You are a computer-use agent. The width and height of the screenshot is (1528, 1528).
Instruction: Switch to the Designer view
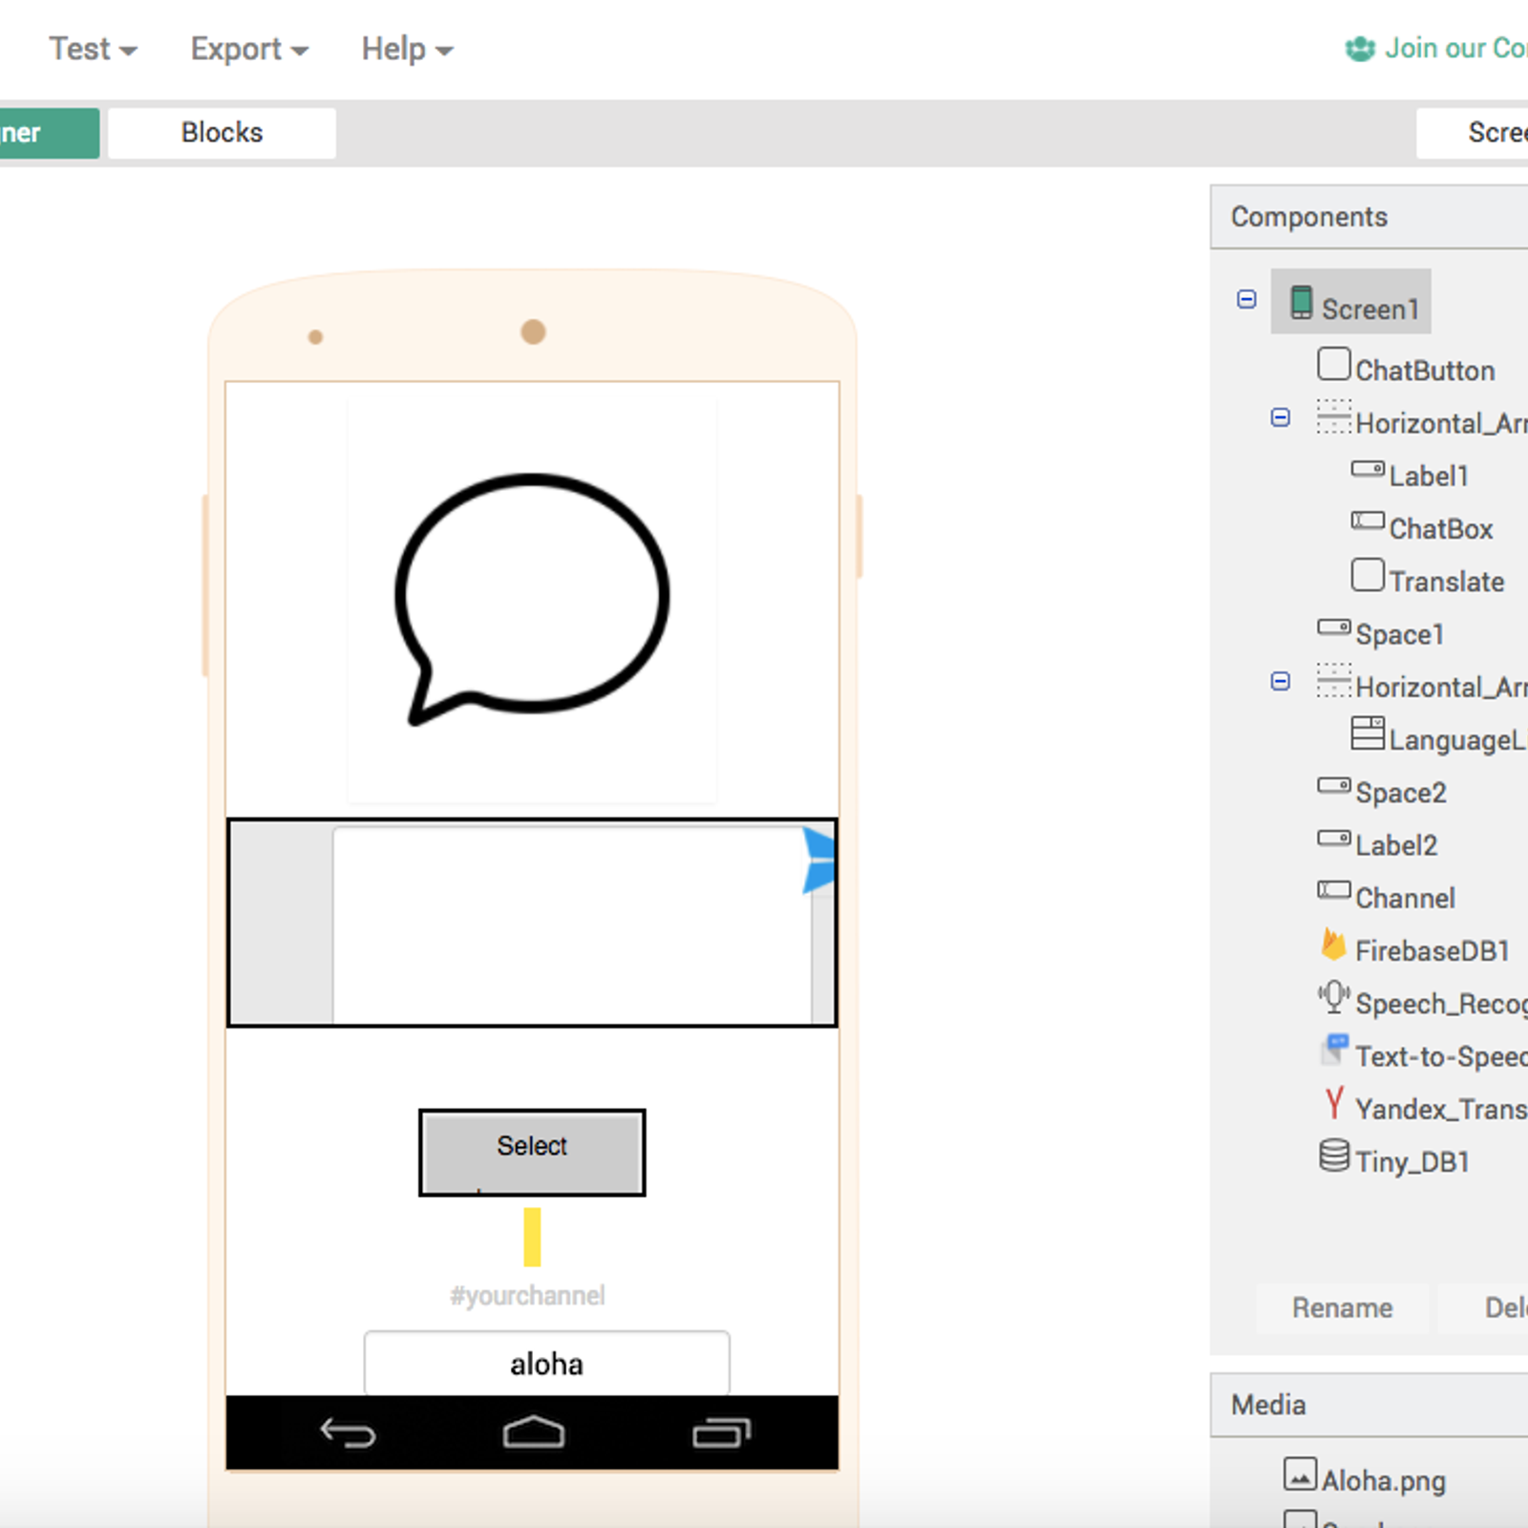[x=48, y=133]
